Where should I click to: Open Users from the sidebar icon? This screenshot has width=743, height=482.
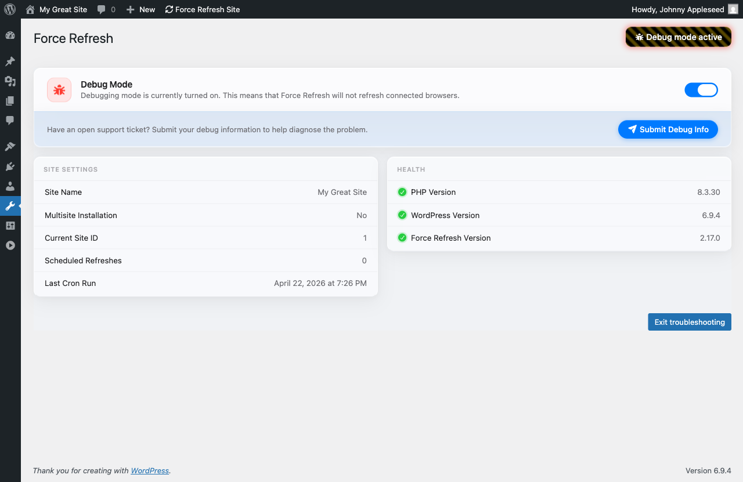[10, 186]
